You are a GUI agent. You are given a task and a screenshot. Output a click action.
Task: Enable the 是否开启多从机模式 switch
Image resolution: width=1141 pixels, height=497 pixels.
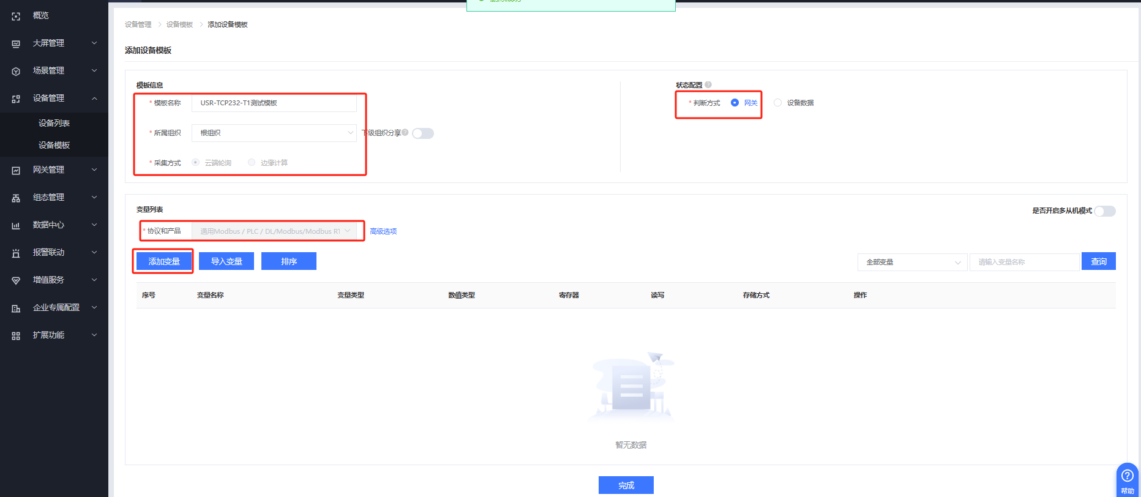click(x=1105, y=211)
